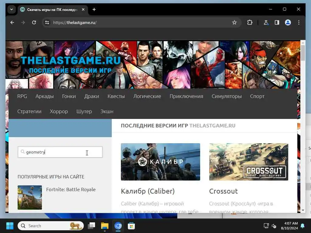Open the Extensions puzzle icon

(x=250, y=22)
